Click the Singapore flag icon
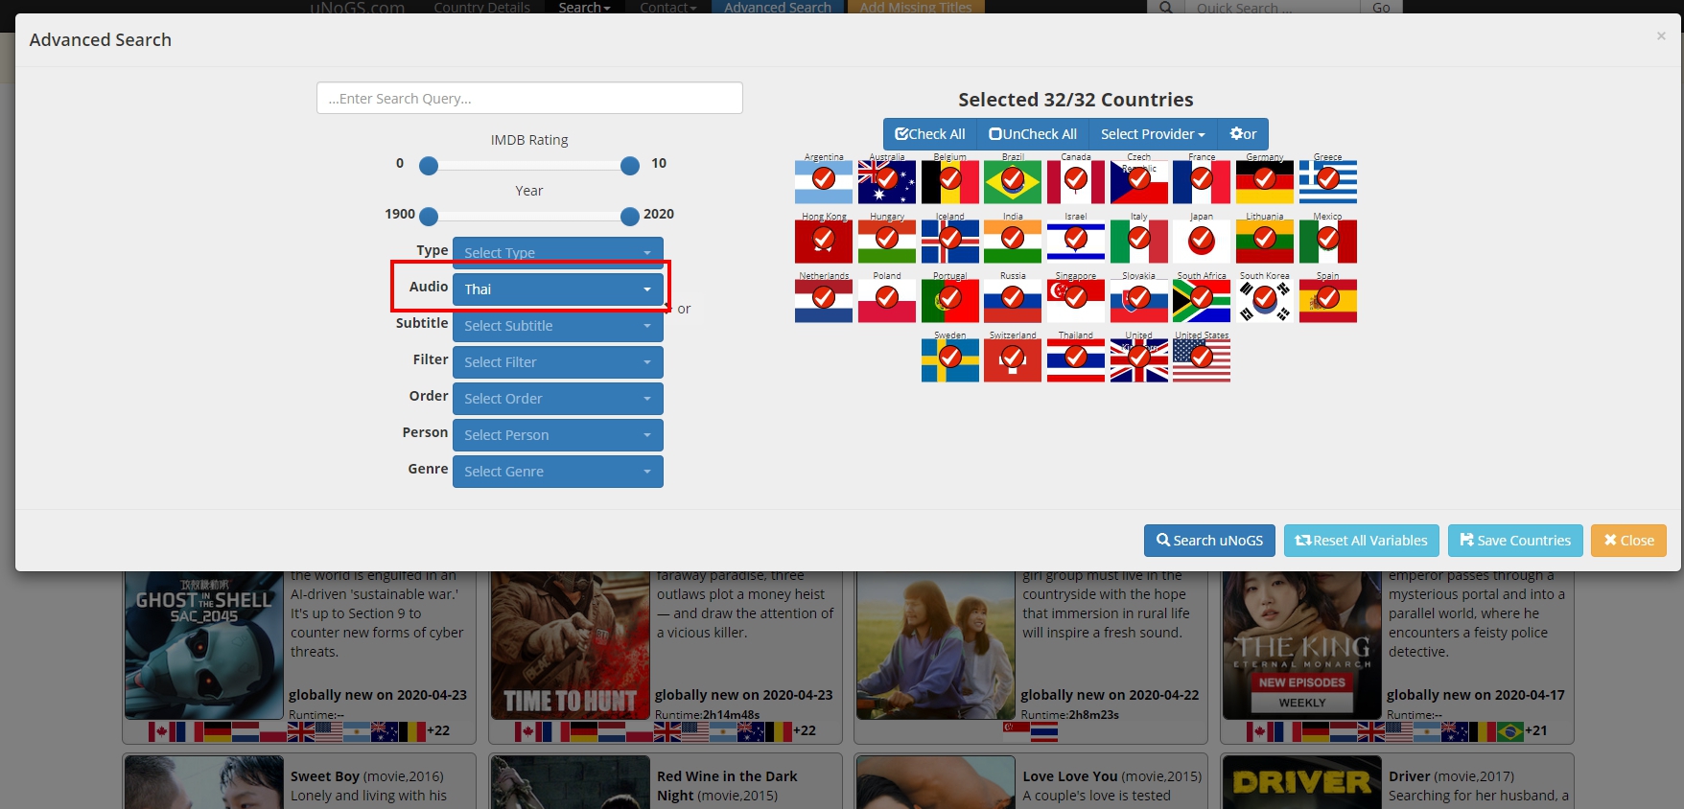Screen dimensions: 1684x809 click(x=1076, y=300)
